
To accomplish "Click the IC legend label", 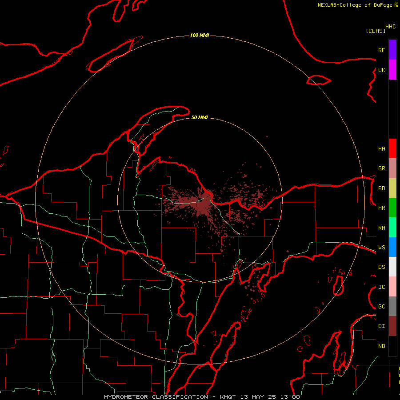I will click(381, 287).
